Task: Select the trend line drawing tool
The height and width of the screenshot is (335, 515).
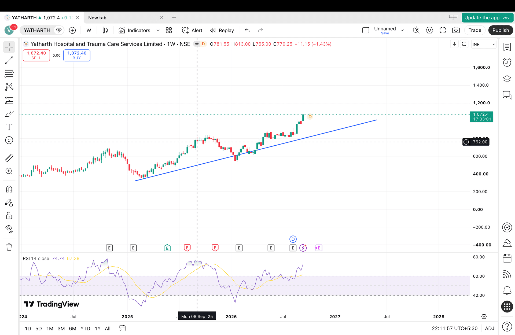Action: click(9, 61)
